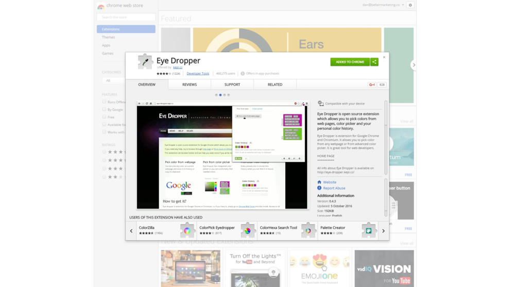Select the fourth screenshot carousel dot
This screenshot has height=287, width=515.
[x=229, y=95]
